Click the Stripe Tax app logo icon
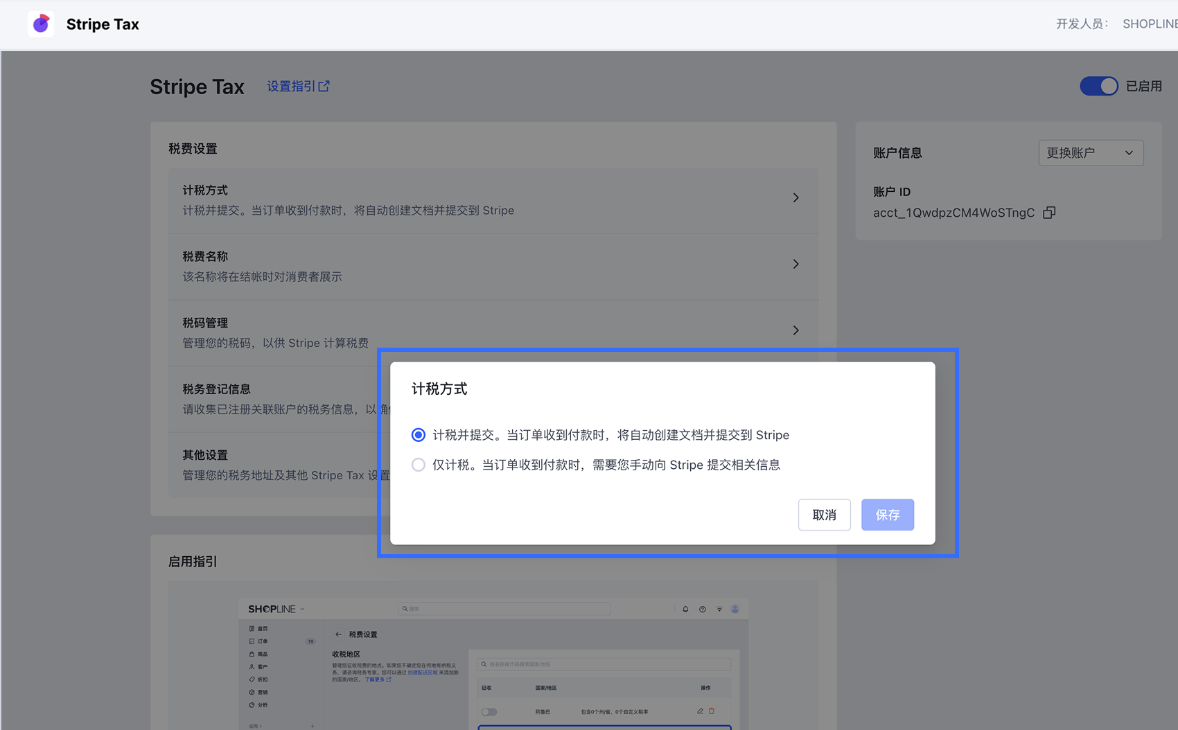Screen dimensions: 1178x730 point(41,24)
